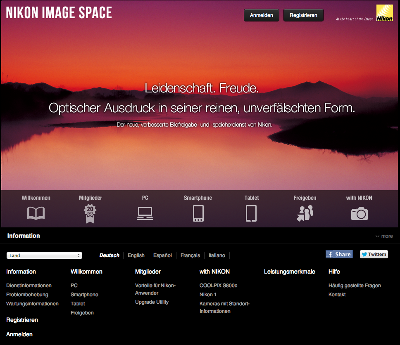Share page via Facebook Share button

click(x=339, y=254)
